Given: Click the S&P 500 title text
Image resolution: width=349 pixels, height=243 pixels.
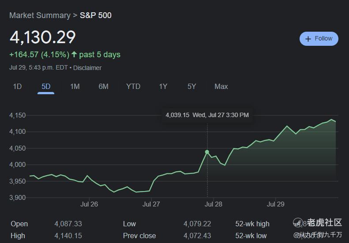Looking at the screenshot, I should 96,15.
